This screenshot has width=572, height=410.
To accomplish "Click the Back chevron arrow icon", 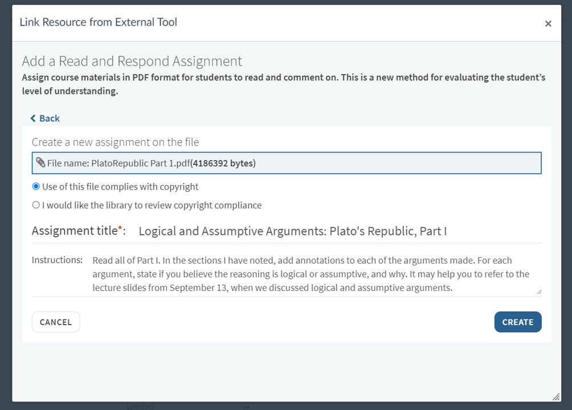I will (33, 118).
